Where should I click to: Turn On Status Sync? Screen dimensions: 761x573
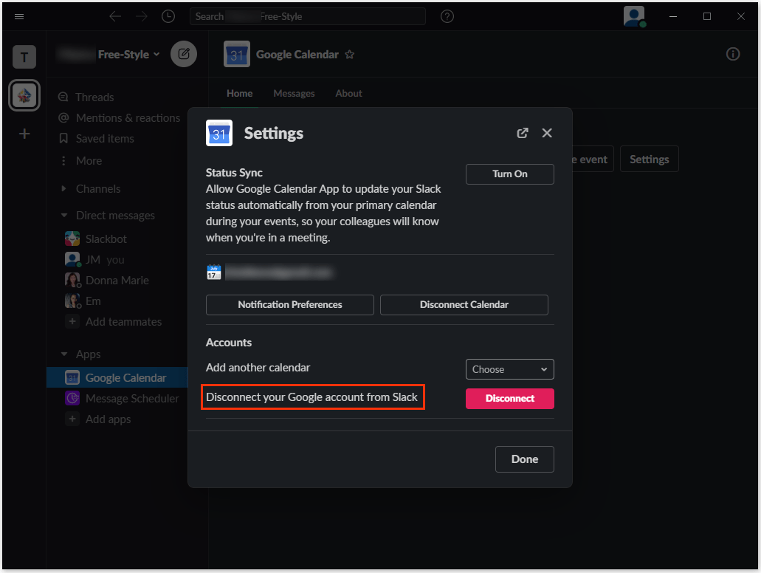[509, 174]
